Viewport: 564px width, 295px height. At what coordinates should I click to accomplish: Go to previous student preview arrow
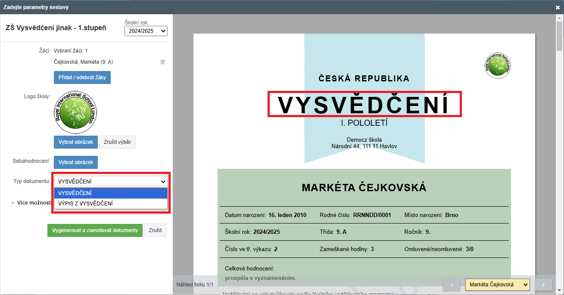point(452,285)
